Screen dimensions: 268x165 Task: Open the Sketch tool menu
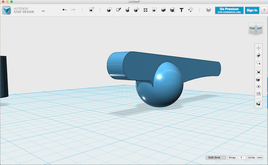pyautogui.click(x=118, y=10)
